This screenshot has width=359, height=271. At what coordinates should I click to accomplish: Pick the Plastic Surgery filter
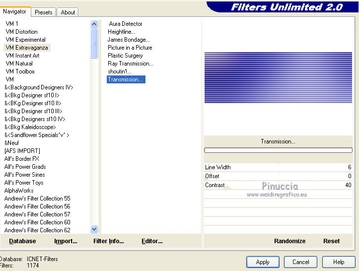pos(125,56)
